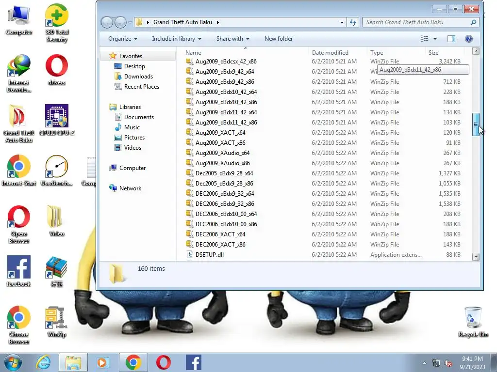Click the scrollbar up arrow

(x=476, y=50)
